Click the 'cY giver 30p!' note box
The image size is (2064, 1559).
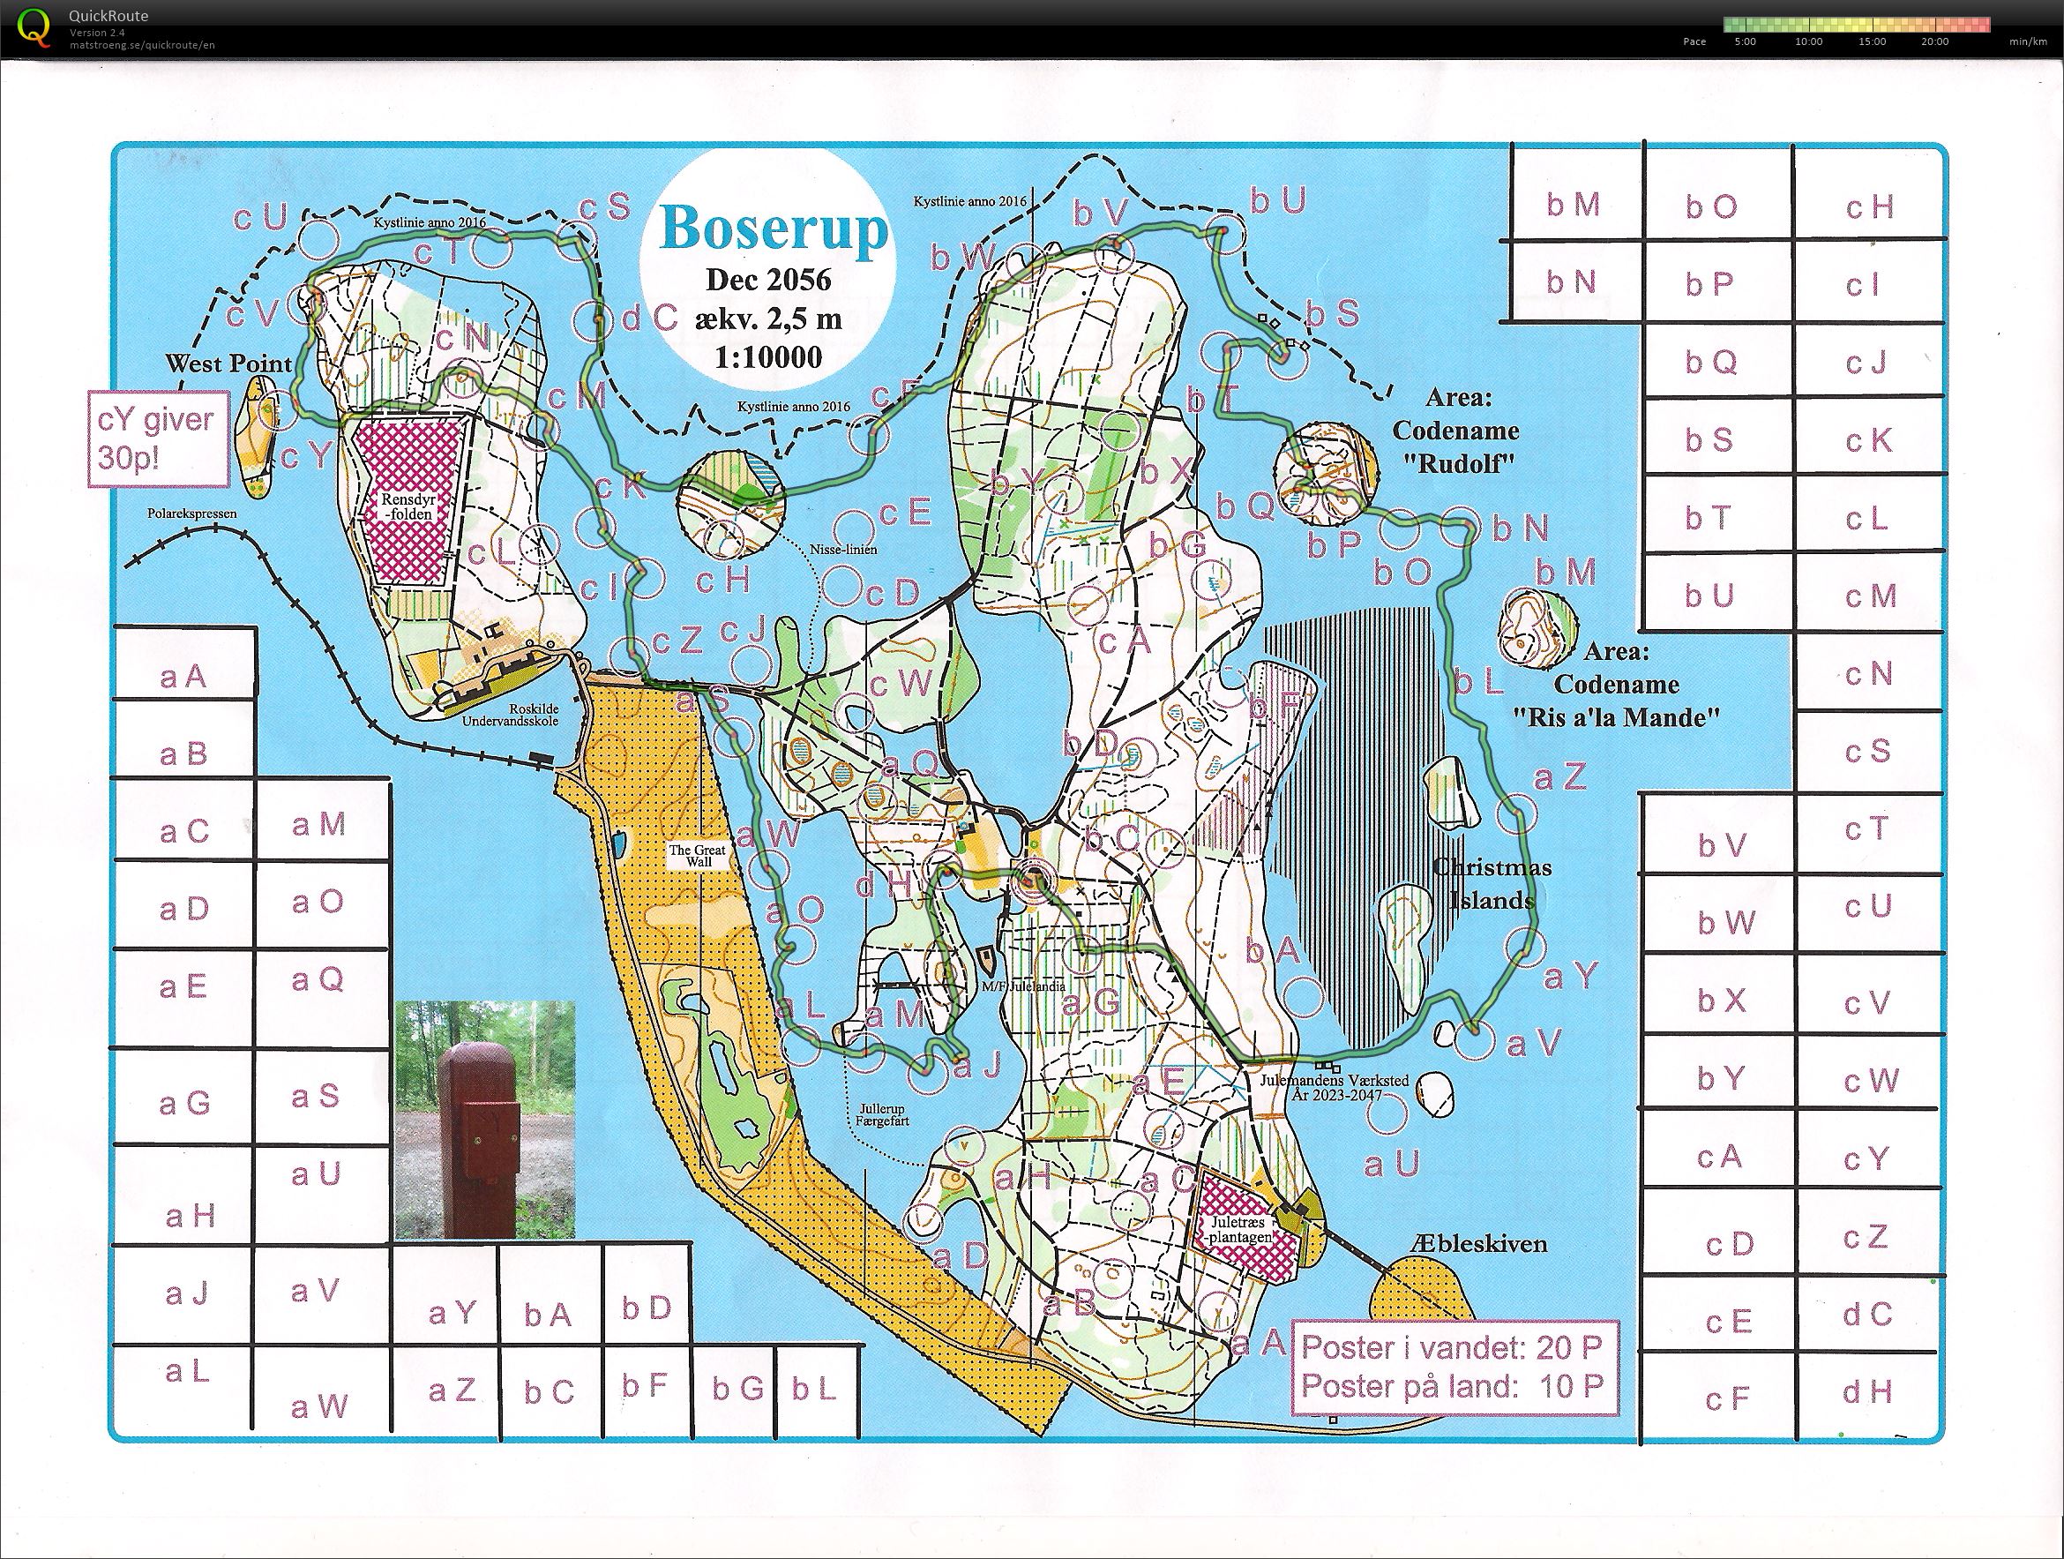pos(158,438)
